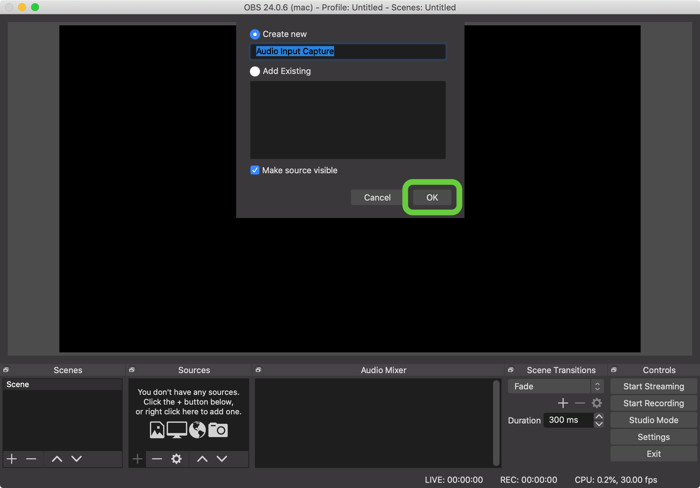Undock the Sources panel icon
This screenshot has height=488, width=700.
(x=132, y=370)
